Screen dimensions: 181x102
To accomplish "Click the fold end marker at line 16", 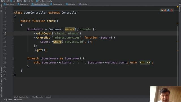I will click(13, 46).
